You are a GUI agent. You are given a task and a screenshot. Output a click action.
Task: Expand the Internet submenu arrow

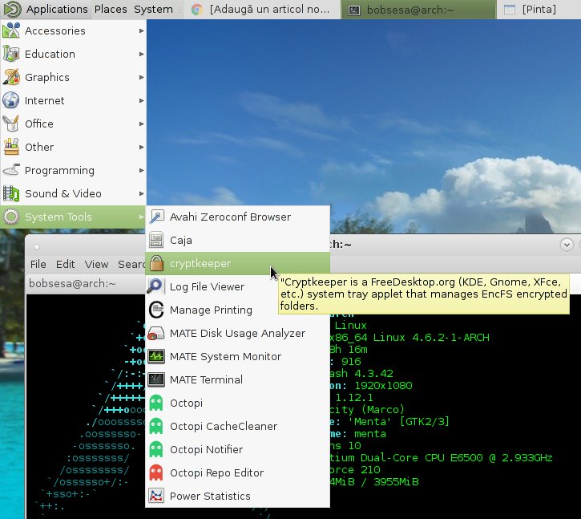click(141, 100)
